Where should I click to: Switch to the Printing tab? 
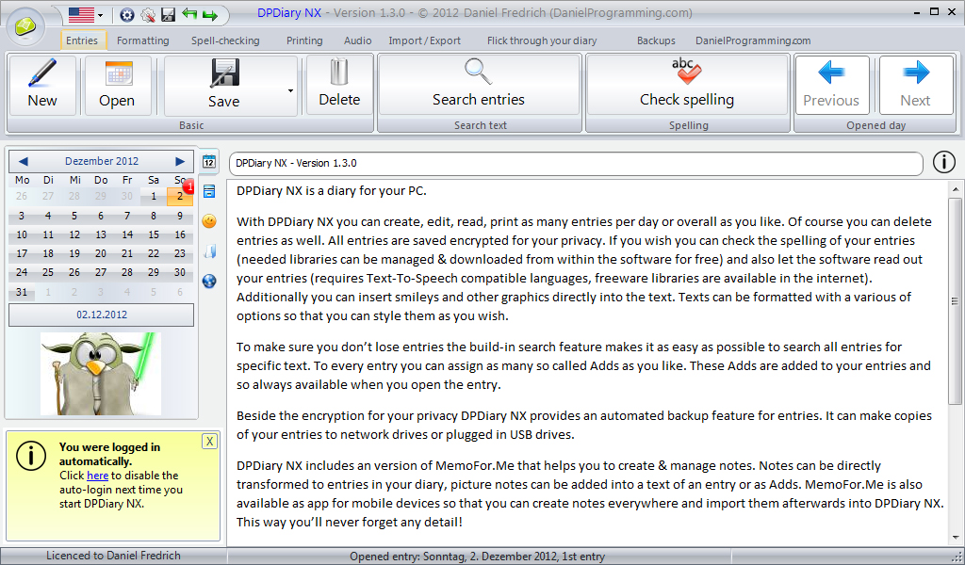coord(304,40)
